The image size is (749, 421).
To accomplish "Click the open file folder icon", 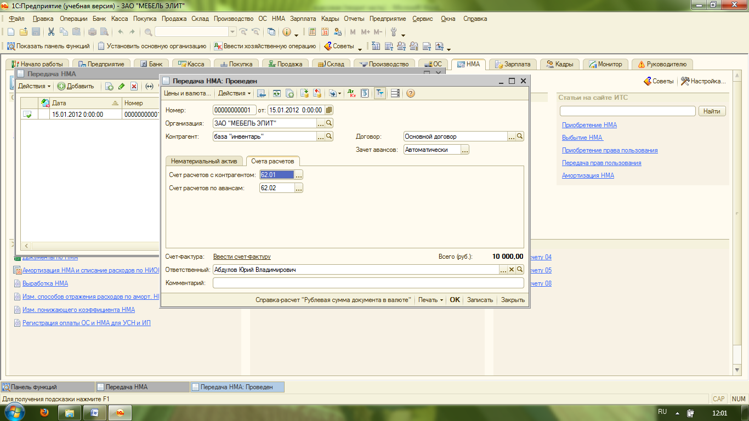I will pyautogui.click(x=23, y=32).
